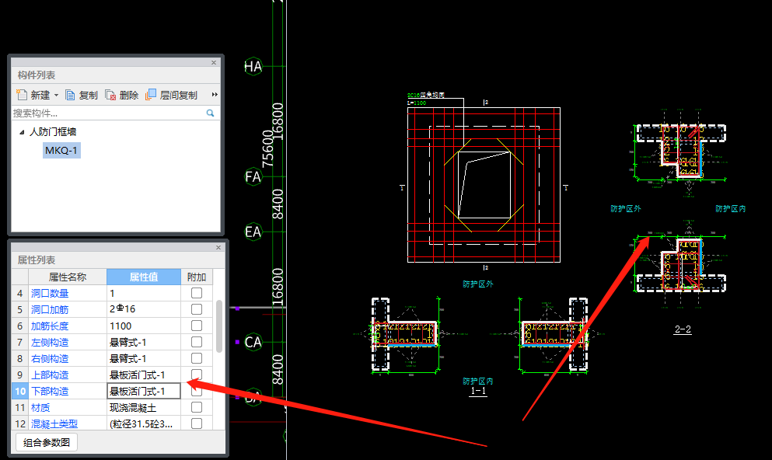Click the 附加 column header
The width and height of the screenshot is (772, 460).
(197, 277)
